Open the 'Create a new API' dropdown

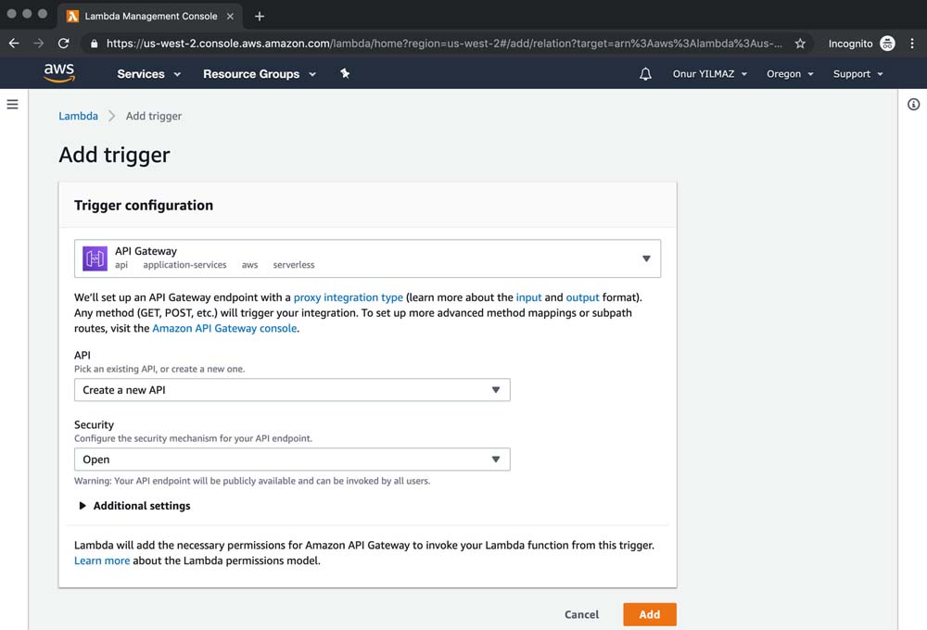[x=292, y=390]
